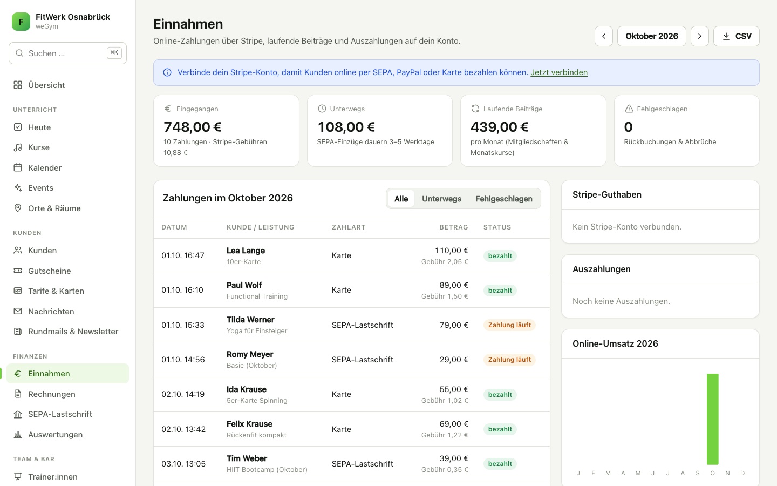Click Jetzt verbinden Stripe link
Viewport: 777px width, 486px height.
coord(559,72)
